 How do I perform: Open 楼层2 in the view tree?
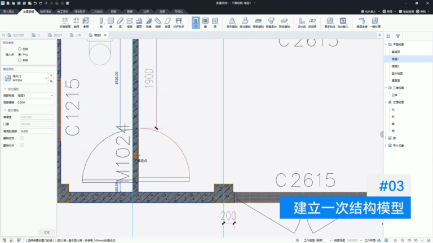click(395, 66)
